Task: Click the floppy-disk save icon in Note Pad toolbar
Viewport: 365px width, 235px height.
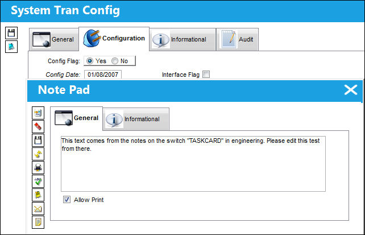Action: click(38, 140)
